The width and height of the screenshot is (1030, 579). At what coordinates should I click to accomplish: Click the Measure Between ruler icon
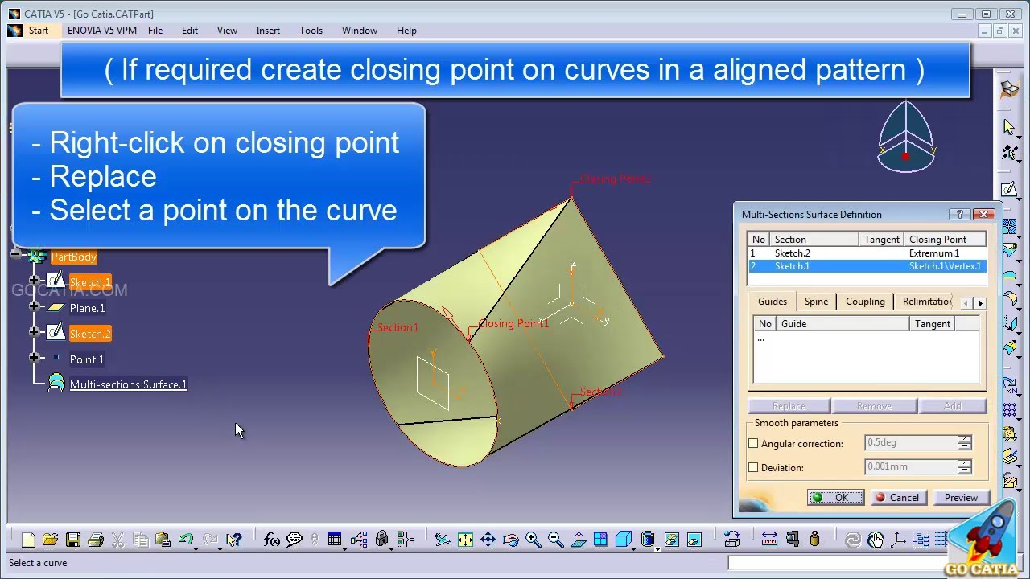tap(769, 540)
